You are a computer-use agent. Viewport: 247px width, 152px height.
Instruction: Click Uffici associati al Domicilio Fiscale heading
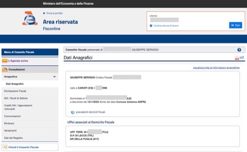[91, 122]
